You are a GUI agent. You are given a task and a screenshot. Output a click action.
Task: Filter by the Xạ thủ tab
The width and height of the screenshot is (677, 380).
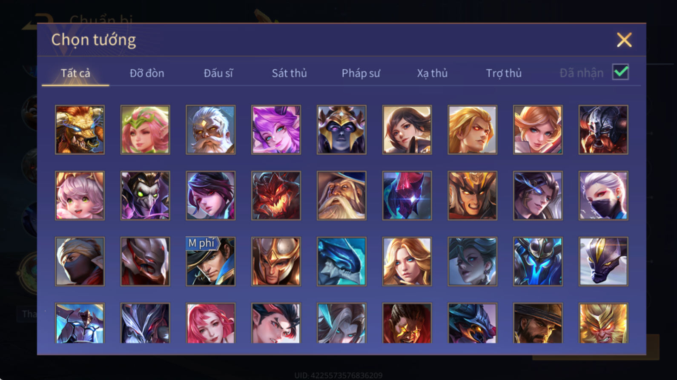coord(432,73)
